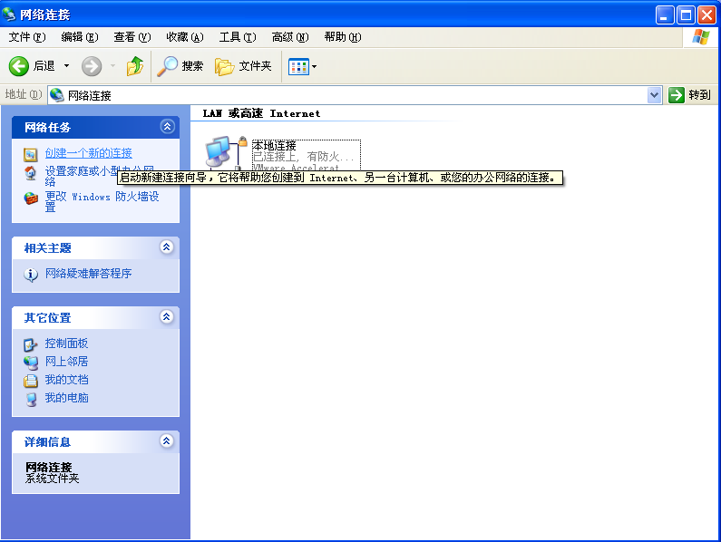Viewport: 721px width, 542px height.
Task: Open the 帮助 menu
Action: [343, 37]
